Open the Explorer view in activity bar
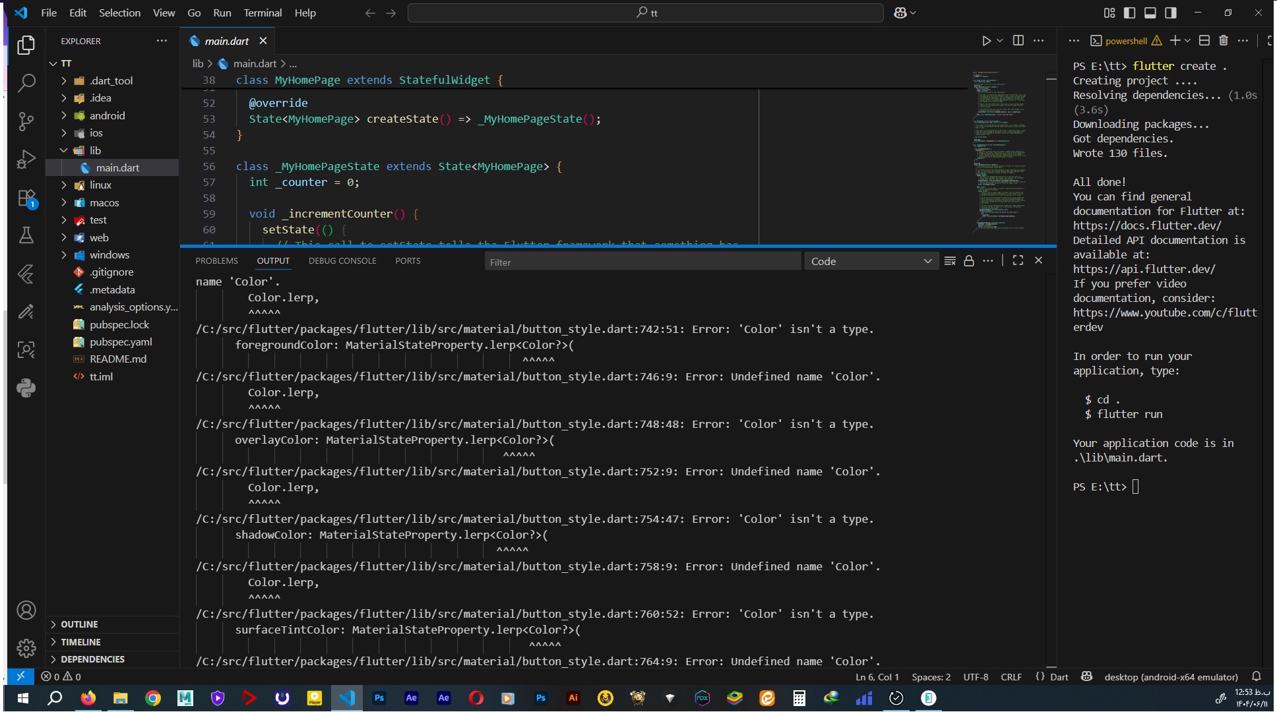The image size is (1277, 712). [26, 45]
